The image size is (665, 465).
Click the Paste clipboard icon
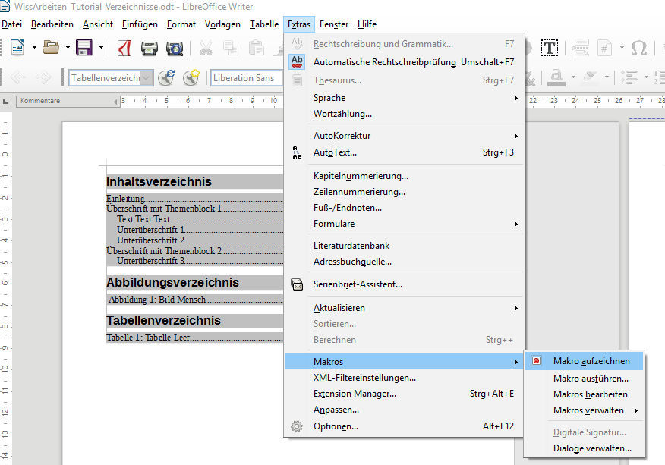click(256, 48)
